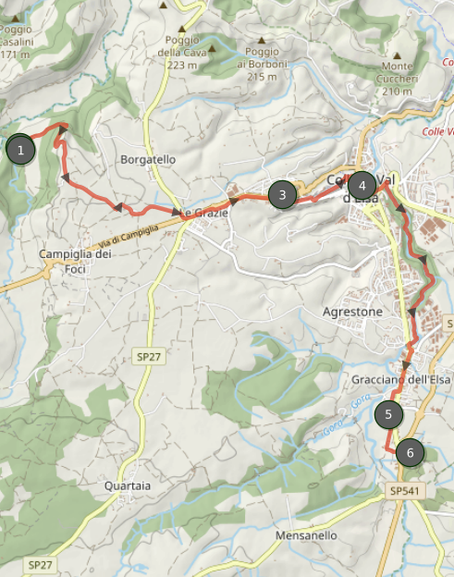Viewport: 454px width, 577px height.
Task: Select the Agrestone place name
Action: click(x=352, y=312)
